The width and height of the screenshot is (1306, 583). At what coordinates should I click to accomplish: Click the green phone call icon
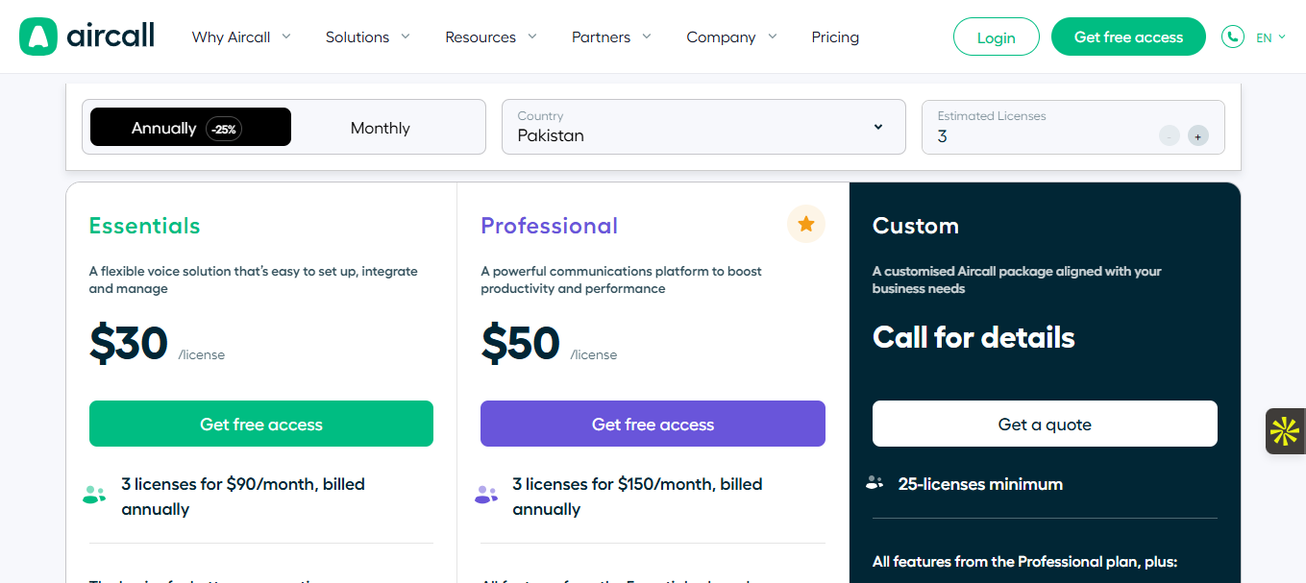pos(1232,36)
